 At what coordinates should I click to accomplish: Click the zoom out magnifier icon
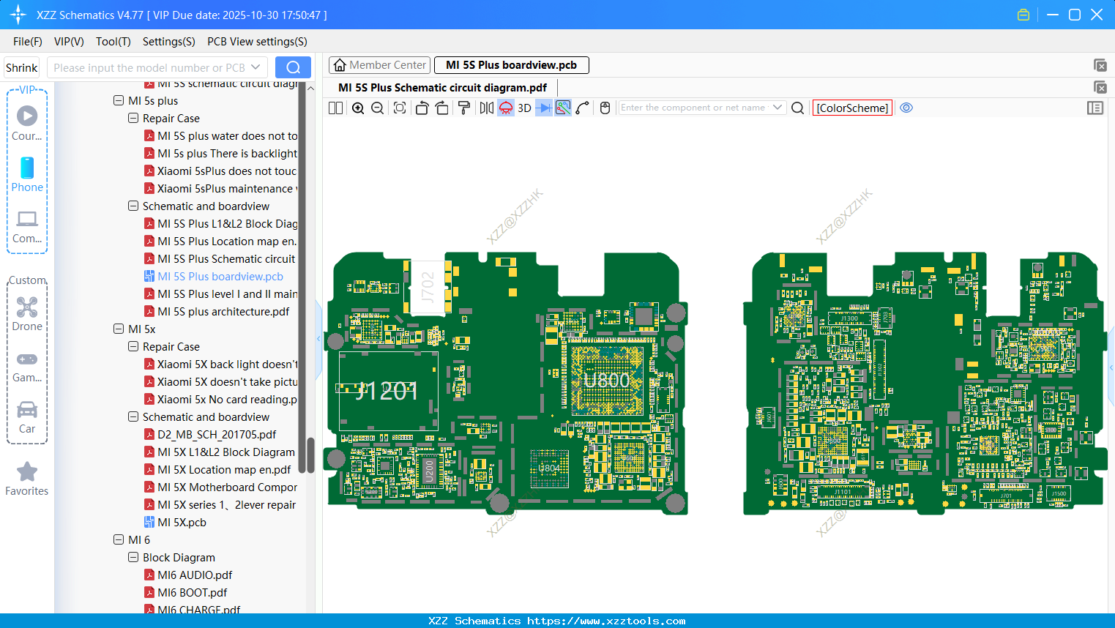(x=378, y=108)
